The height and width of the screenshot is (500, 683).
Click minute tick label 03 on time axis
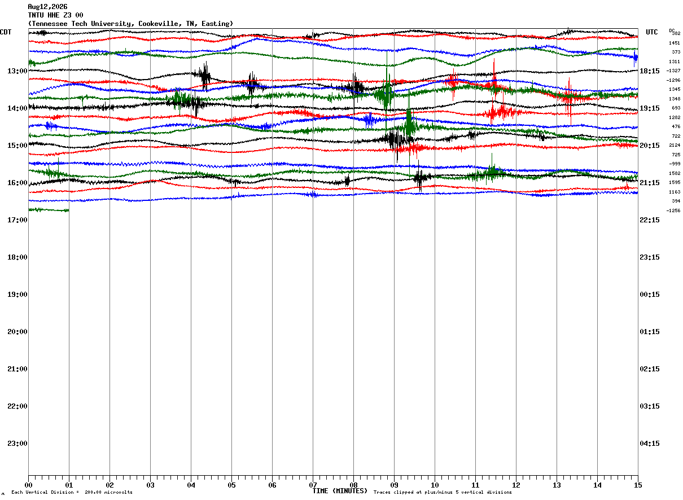(150, 485)
